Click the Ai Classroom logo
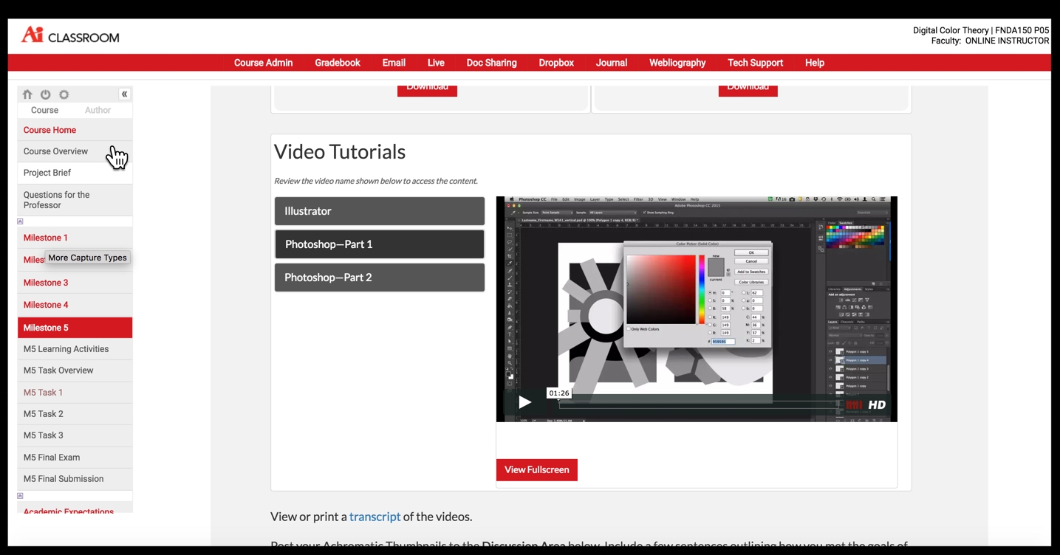1060x555 pixels. (x=70, y=35)
